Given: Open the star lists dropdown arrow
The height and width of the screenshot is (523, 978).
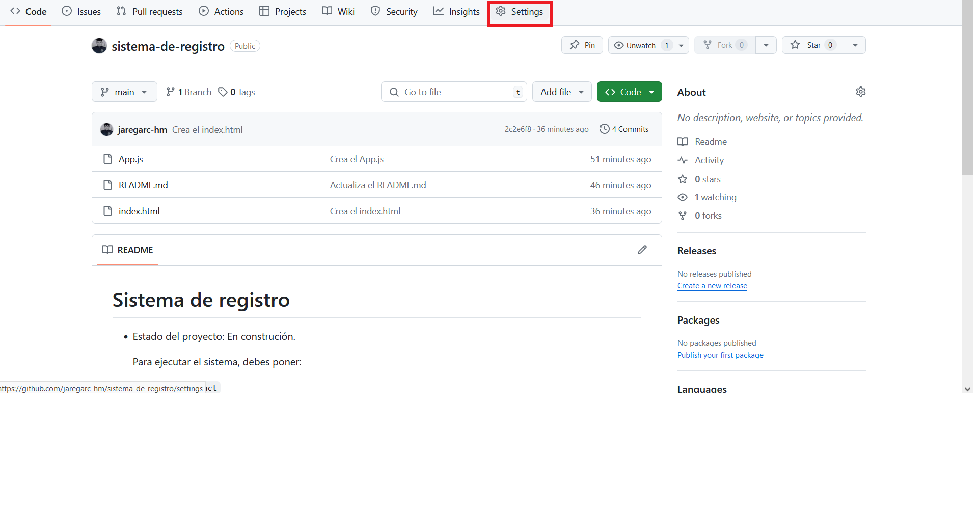Looking at the screenshot, I should [x=855, y=45].
